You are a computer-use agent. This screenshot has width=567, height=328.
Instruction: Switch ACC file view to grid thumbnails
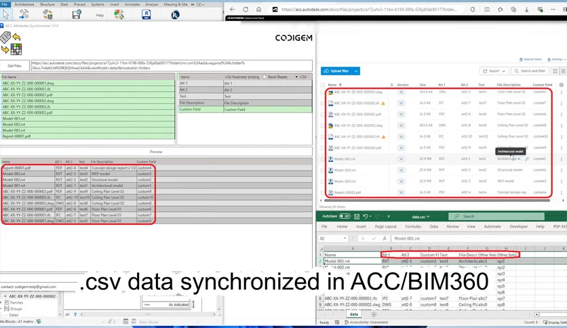[555, 70]
